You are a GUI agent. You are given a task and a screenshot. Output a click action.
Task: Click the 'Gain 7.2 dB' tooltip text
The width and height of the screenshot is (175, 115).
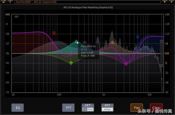coord(87,53)
